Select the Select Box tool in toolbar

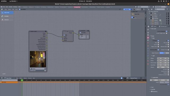(7, 13)
